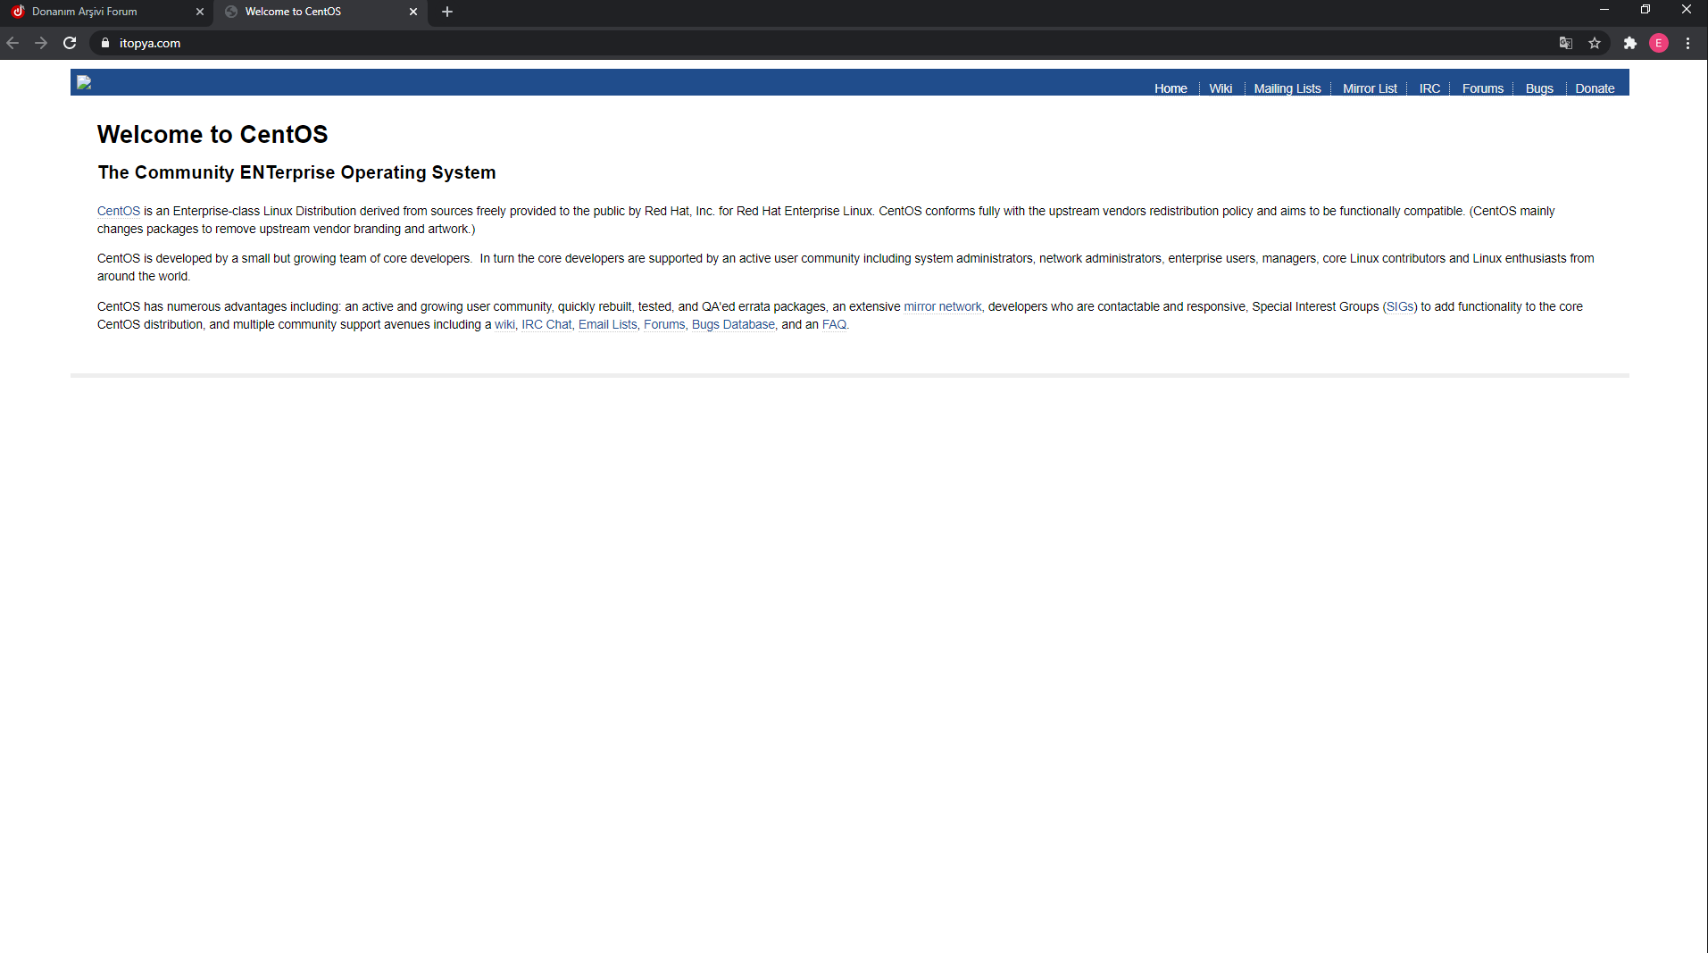Click the back navigation arrow

point(13,42)
